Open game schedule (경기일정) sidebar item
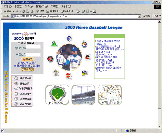This screenshot has width=162, height=133. coord(22,83)
